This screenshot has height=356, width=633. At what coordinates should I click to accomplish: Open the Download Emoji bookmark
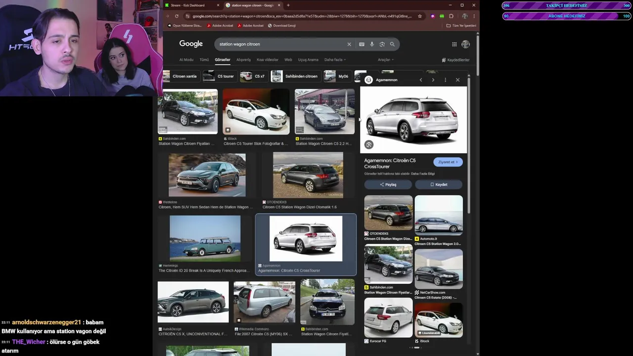click(281, 26)
